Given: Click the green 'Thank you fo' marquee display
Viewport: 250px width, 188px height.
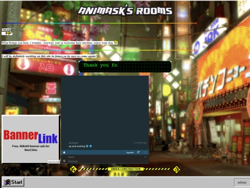Looking at the screenshot, I should point(125,67).
